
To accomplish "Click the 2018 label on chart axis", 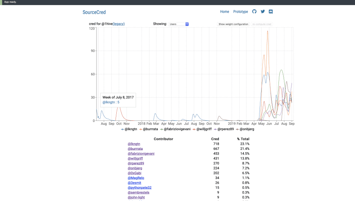I will [142, 124].
